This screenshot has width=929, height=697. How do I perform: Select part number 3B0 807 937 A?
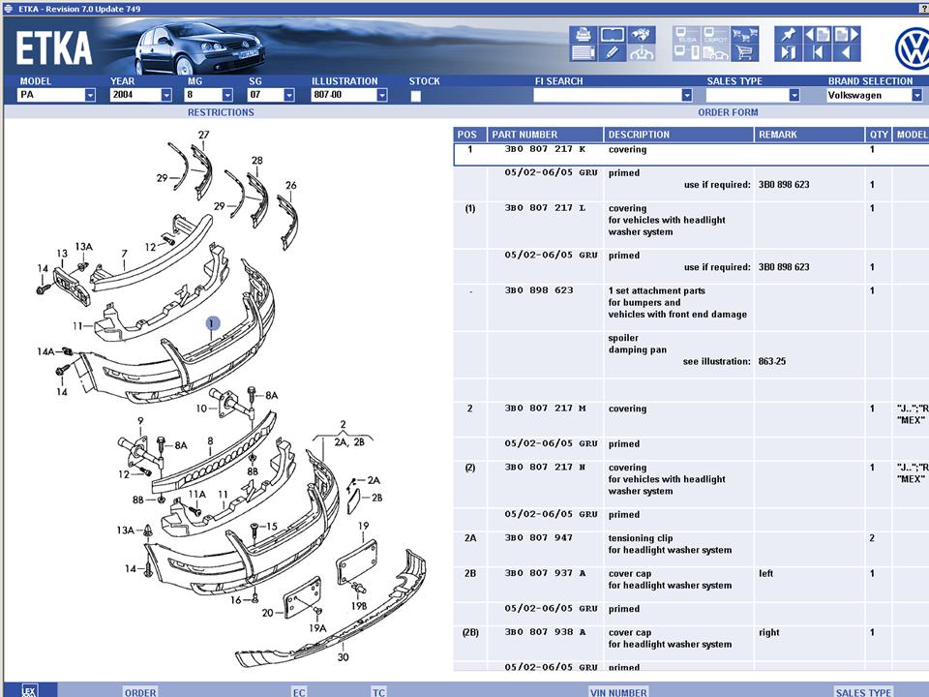(x=545, y=573)
